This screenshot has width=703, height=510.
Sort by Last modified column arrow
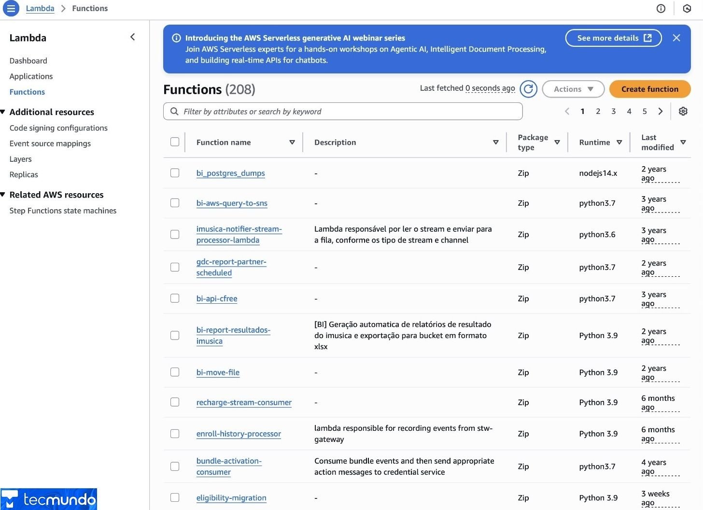click(683, 142)
